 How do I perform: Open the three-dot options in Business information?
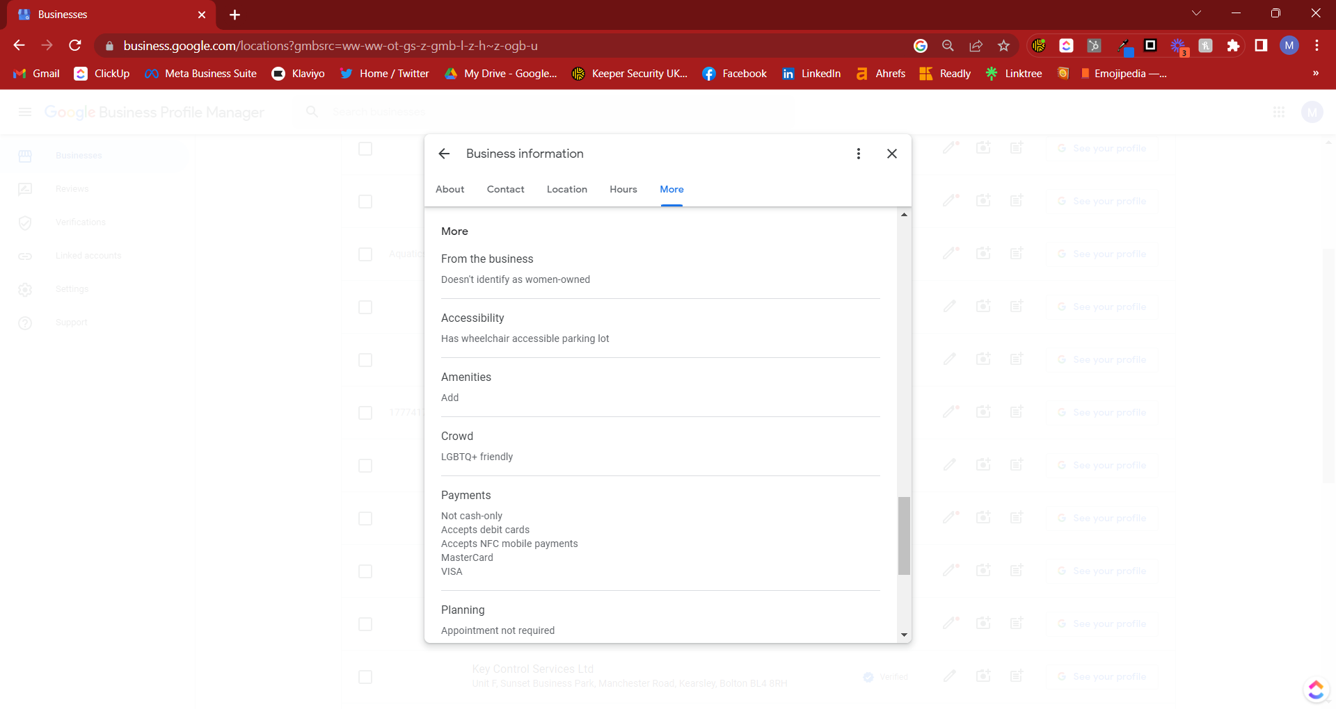(x=858, y=154)
